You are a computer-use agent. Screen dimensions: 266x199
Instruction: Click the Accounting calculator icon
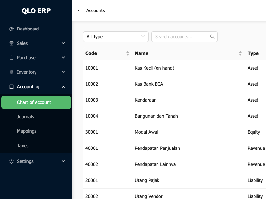(12, 87)
